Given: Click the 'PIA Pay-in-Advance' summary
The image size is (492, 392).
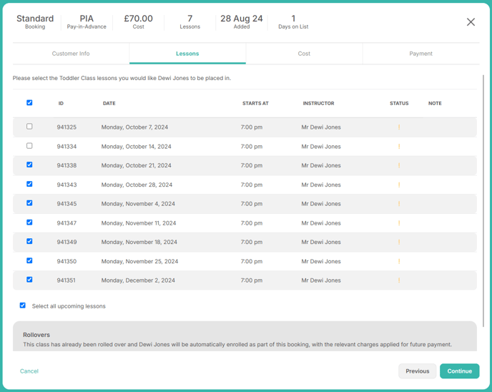Looking at the screenshot, I should pyautogui.click(x=87, y=22).
